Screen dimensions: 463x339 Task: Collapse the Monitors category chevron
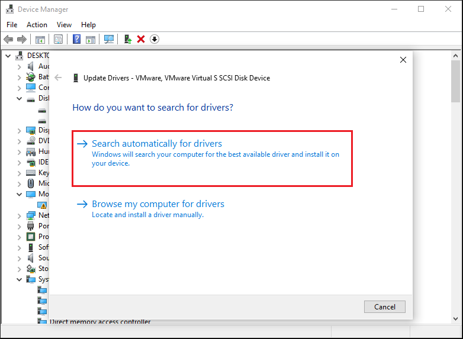pos(19,194)
